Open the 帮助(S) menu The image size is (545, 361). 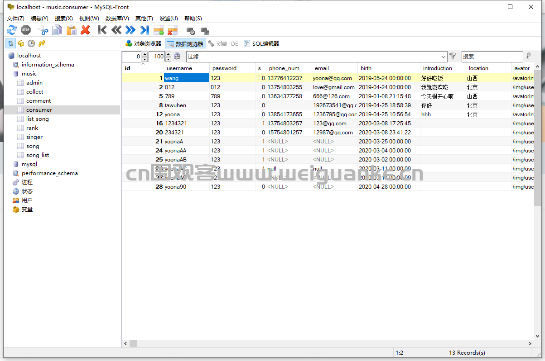[193, 18]
